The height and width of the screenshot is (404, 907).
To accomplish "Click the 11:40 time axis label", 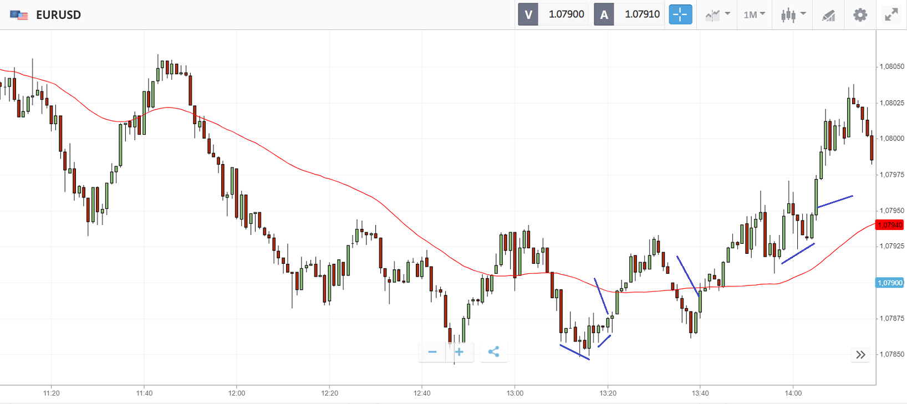I will point(144,393).
